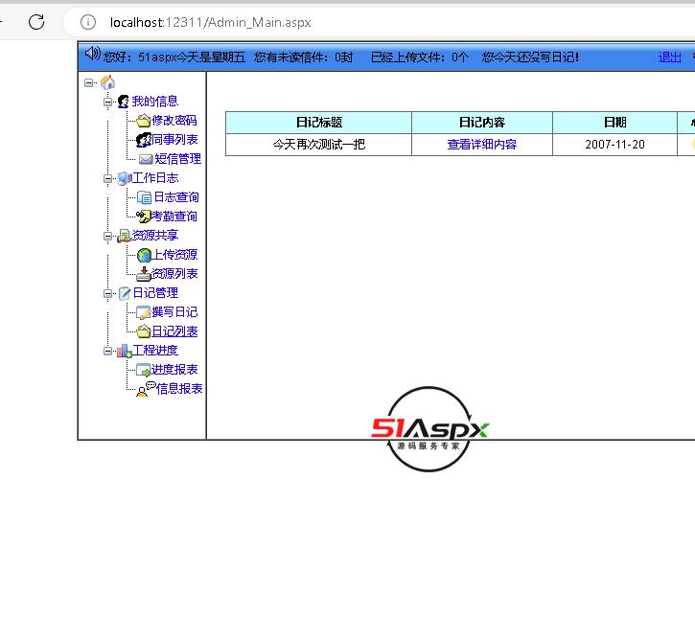Click the download icon beside 资源列表

144,274
